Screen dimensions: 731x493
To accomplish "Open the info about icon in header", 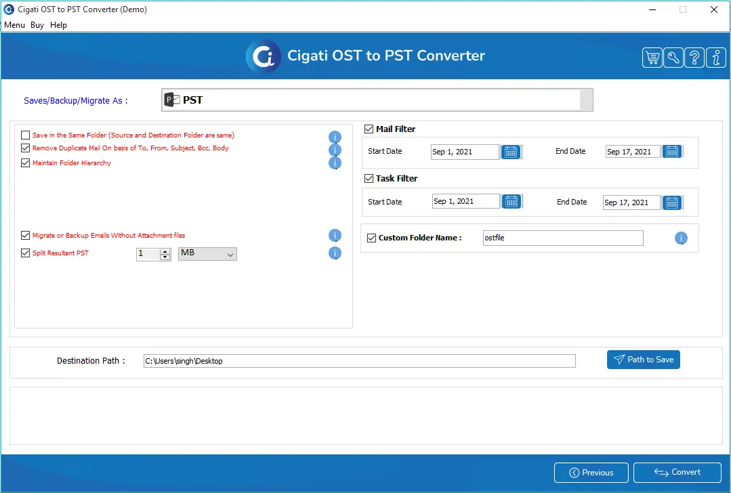I will point(715,58).
